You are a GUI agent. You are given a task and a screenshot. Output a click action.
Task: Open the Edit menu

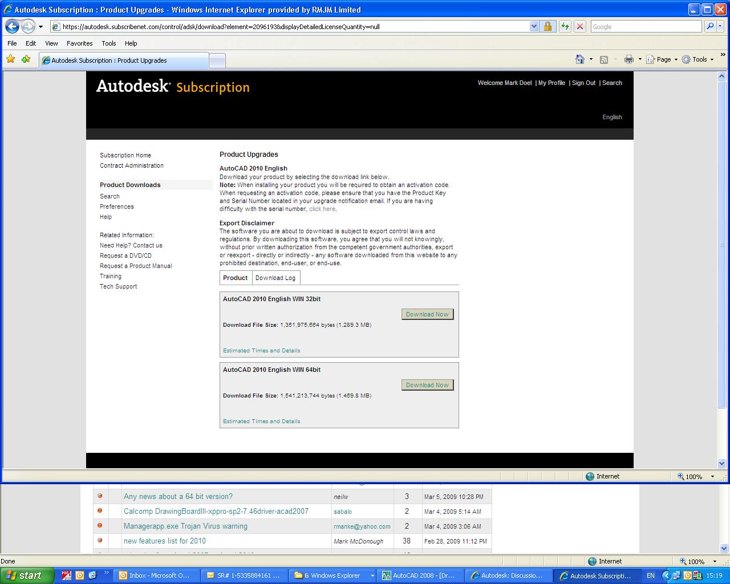pyautogui.click(x=31, y=43)
